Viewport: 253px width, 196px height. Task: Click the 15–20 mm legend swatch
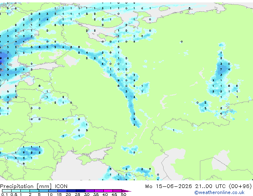62,191
